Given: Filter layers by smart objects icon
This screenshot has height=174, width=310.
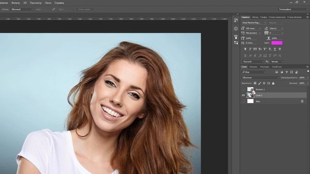Looking at the screenshot, I should pos(296,72).
